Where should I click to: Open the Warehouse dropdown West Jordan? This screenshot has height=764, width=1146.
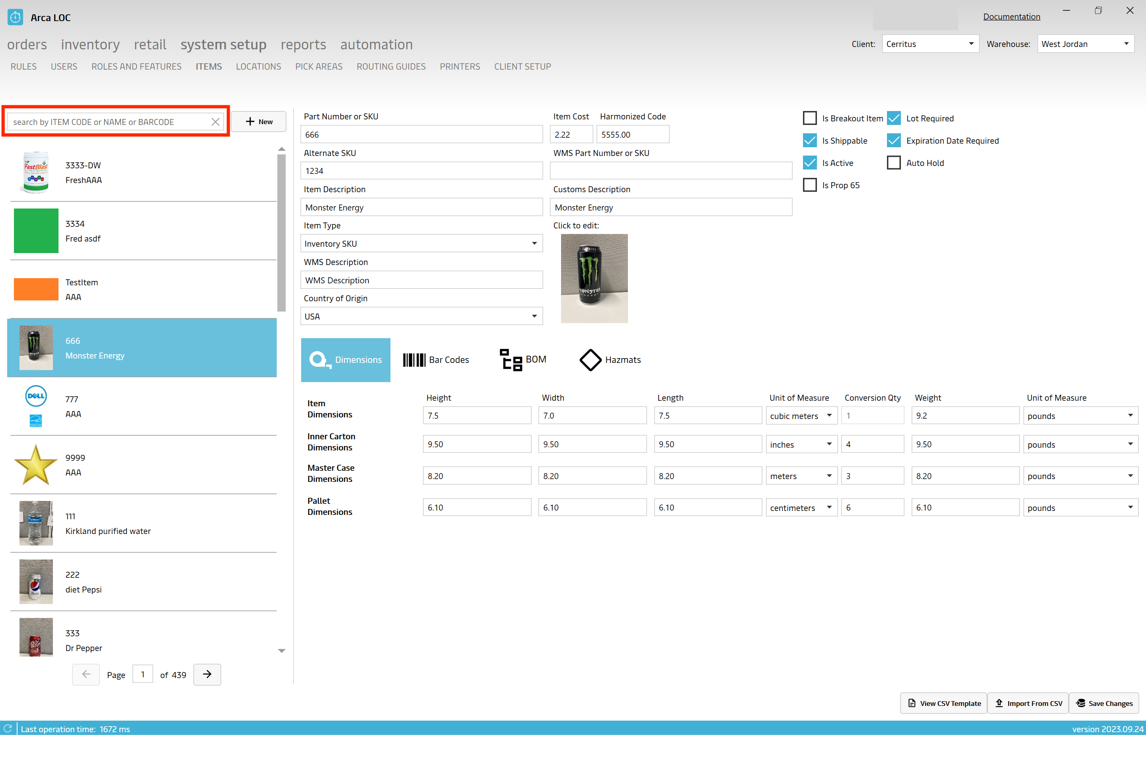pyautogui.click(x=1086, y=44)
